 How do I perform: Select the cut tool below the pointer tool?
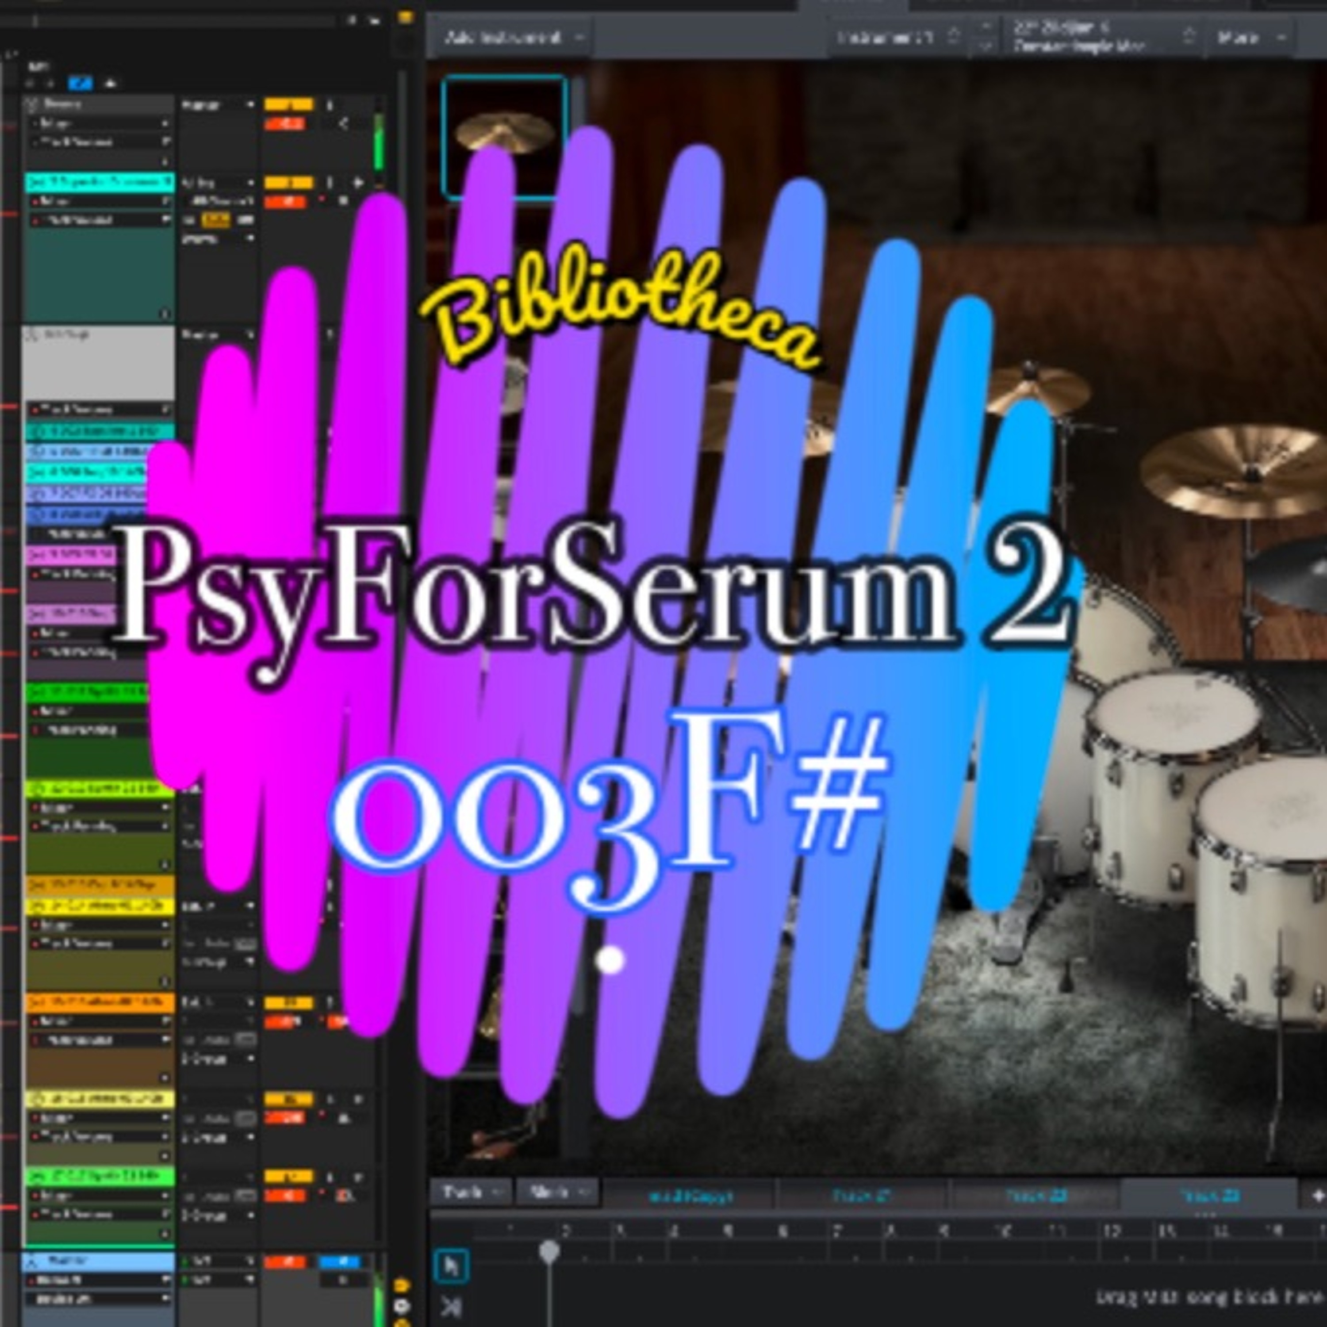point(451,1306)
